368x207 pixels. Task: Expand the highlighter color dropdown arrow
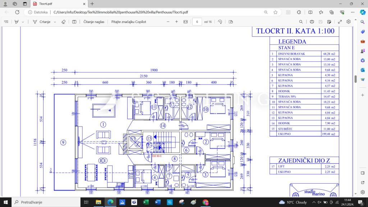pos(23,22)
